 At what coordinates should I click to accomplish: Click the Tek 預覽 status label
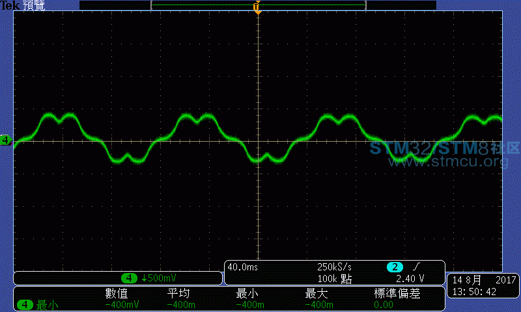[x=23, y=5]
